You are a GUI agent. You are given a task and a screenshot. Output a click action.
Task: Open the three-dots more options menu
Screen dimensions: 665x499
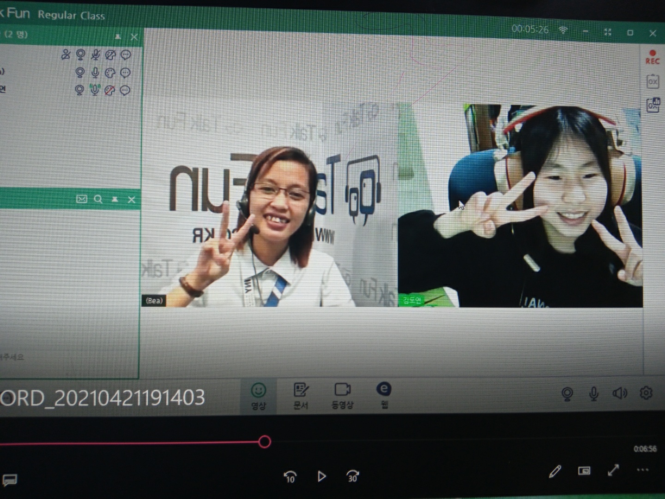click(642, 470)
